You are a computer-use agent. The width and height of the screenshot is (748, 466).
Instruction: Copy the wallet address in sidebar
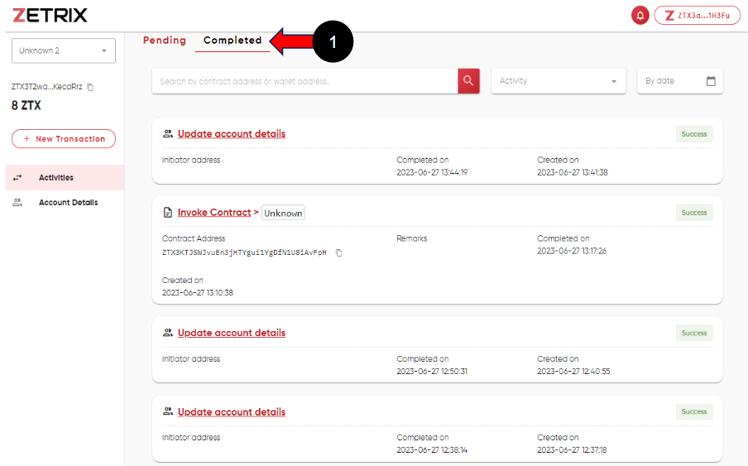pyautogui.click(x=90, y=87)
